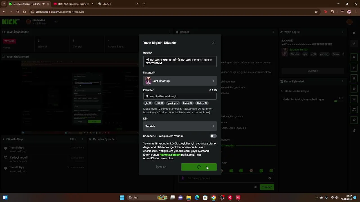Click the wrench sidebar icon

click(x=354, y=120)
